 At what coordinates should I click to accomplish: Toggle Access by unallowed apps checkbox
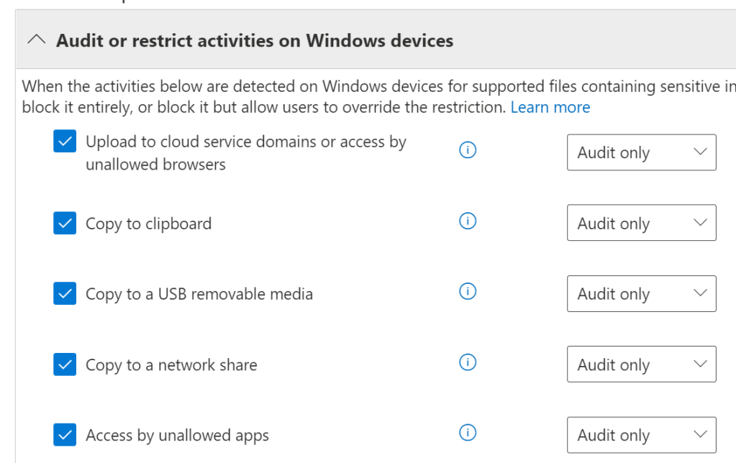(65, 435)
